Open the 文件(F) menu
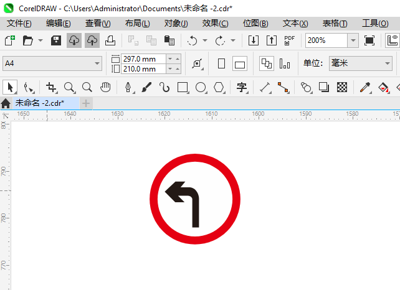This screenshot has width=400, height=290. [x=19, y=24]
